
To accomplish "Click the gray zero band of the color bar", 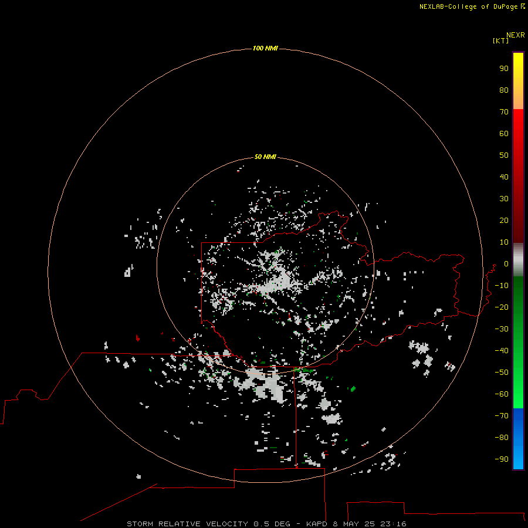I will [518, 260].
